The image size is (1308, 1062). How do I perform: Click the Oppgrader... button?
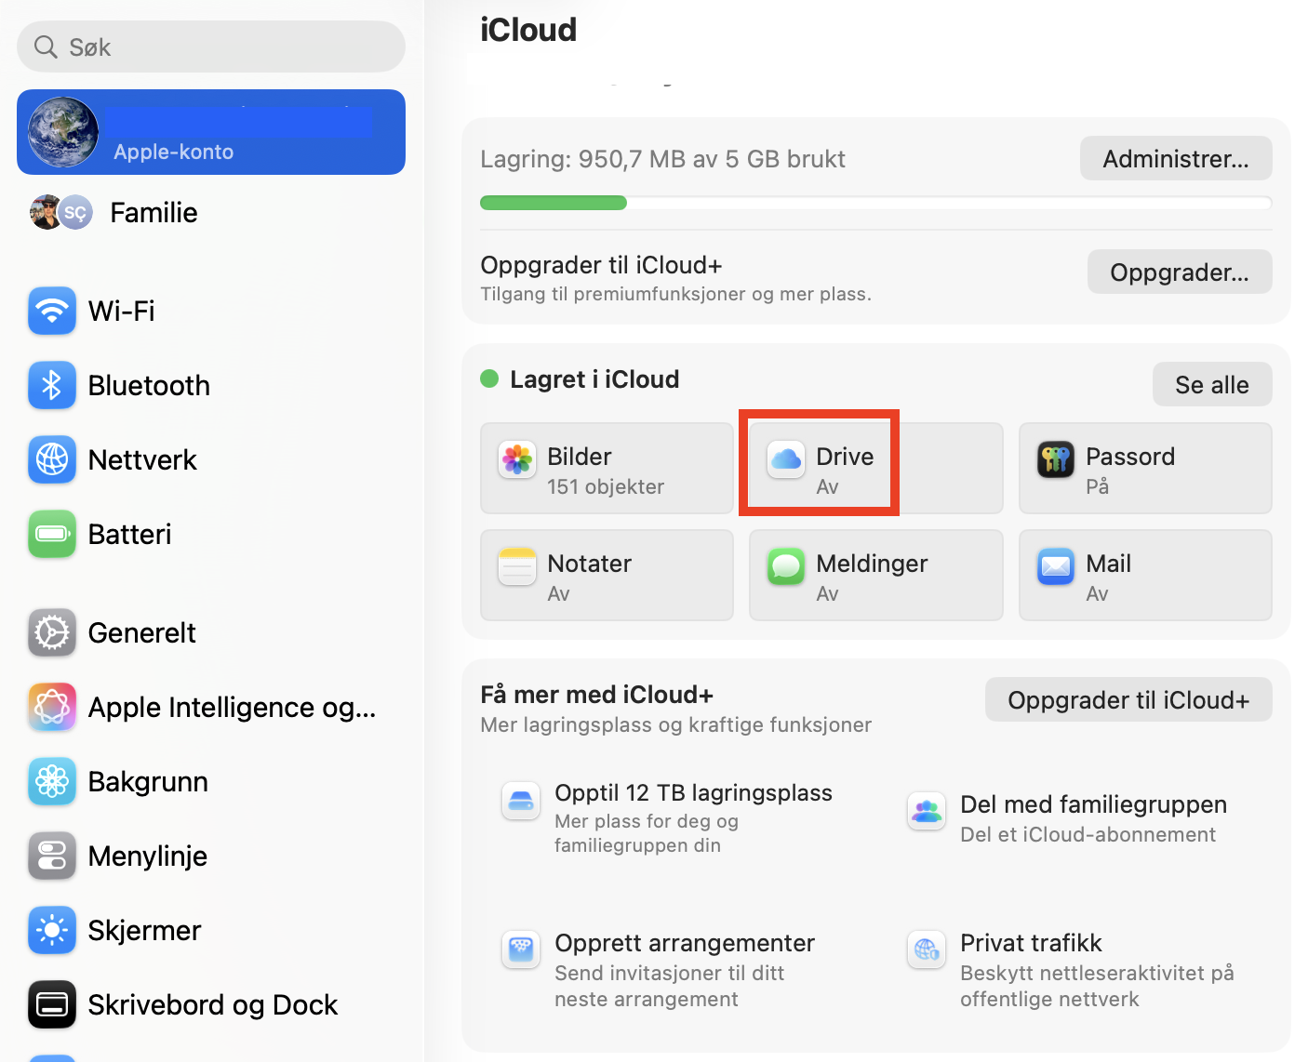[1180, 272]
